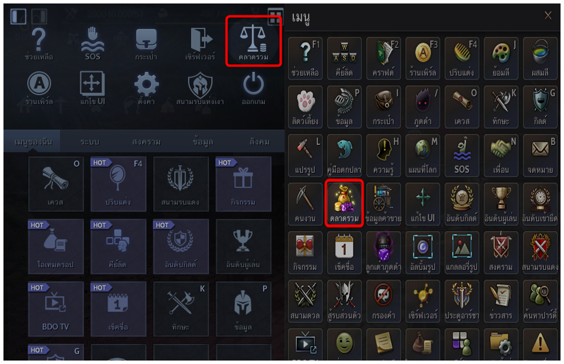This screenshot has height=364, width=564.
Task: Click the ออกเกม power button
Action: pos(253,87)
